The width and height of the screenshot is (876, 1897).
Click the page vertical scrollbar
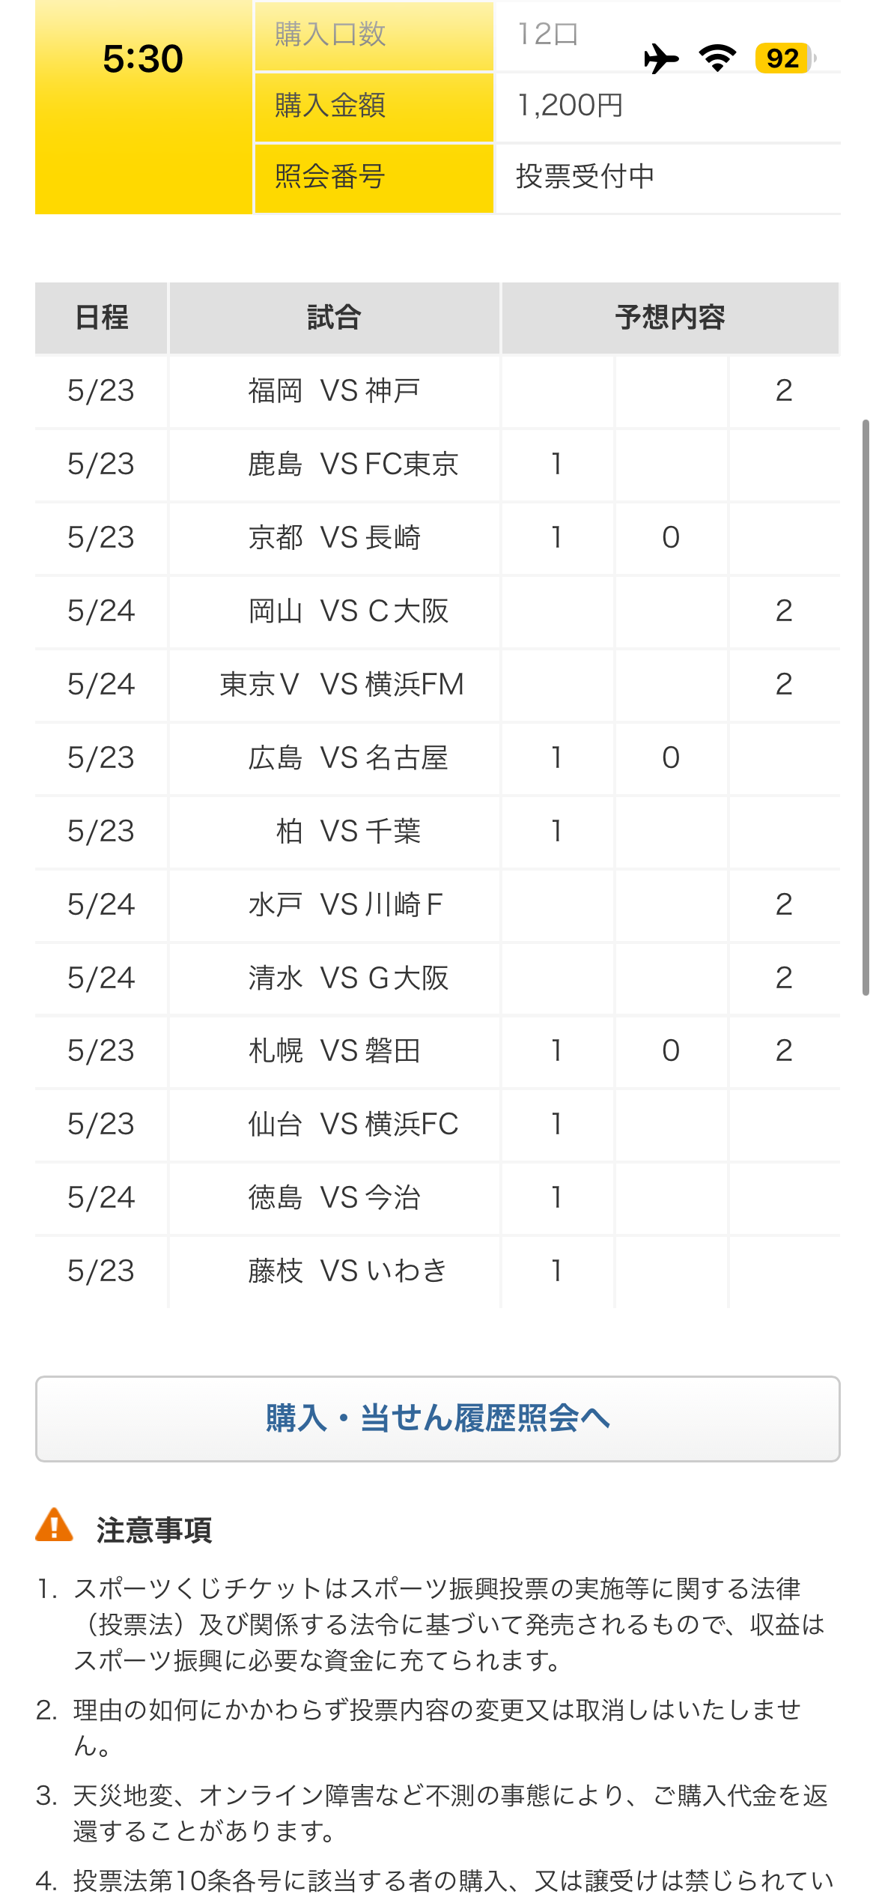click(x=866, y=707)
